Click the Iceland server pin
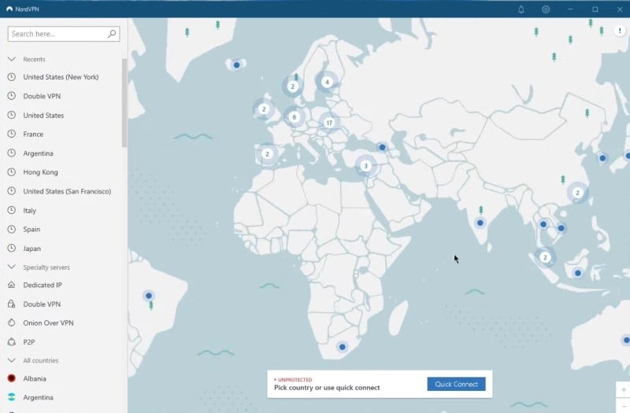This screenshot has width=630, height=413. (x=237, y=65)
